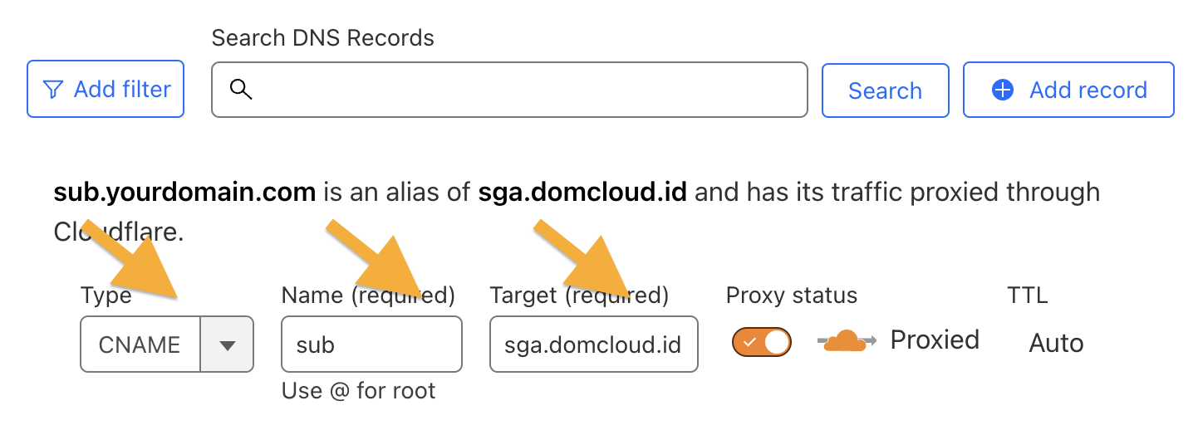This screenshot has height=430, width=1203.
Task: Click the TTL Auto value
Action: pyautogui.click(x=1056, y=343)
